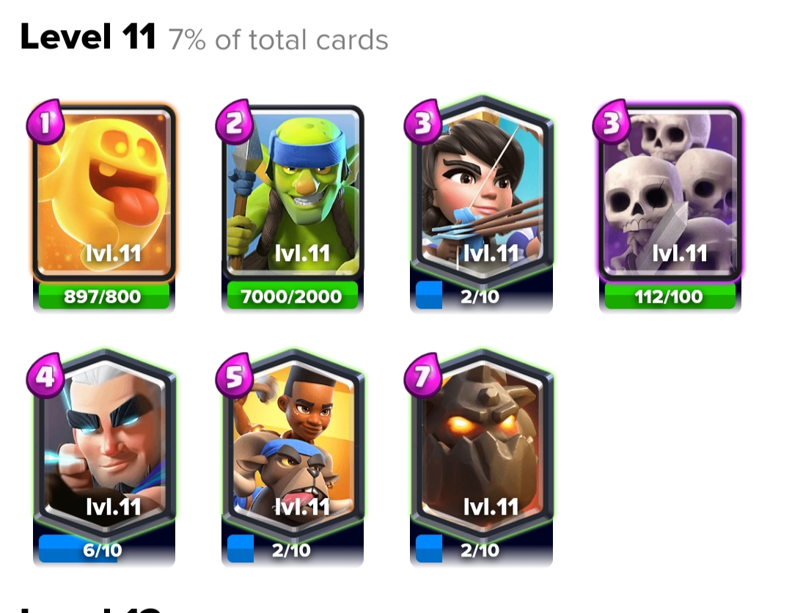Click the 7% of total cards text
The height and width of the screenshot is (613, 792).
279,40
